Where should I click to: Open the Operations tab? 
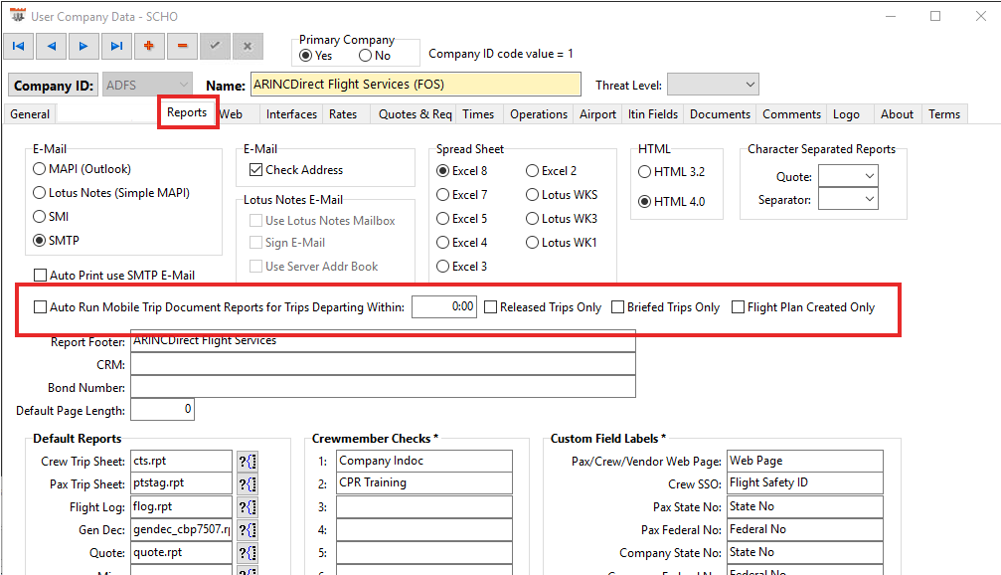(539, 114)
